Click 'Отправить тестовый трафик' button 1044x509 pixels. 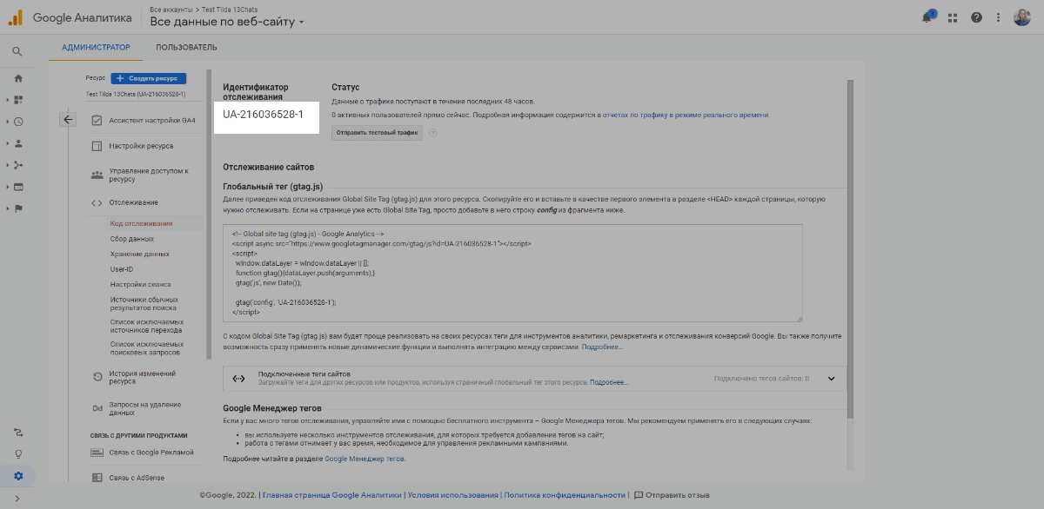tap(377, 133)
